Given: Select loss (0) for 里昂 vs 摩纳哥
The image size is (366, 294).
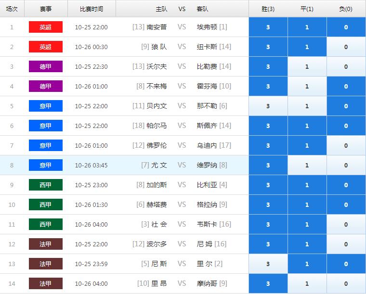Looking at the screenshot, I should (346, 284).
